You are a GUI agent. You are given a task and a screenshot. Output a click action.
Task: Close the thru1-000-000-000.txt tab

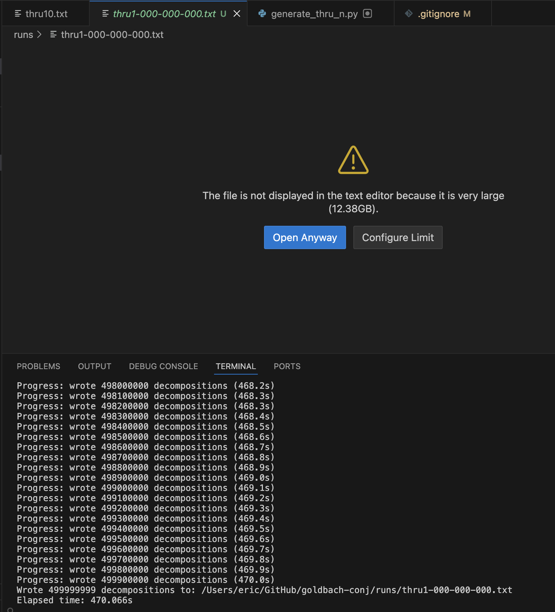click(237, 14)
